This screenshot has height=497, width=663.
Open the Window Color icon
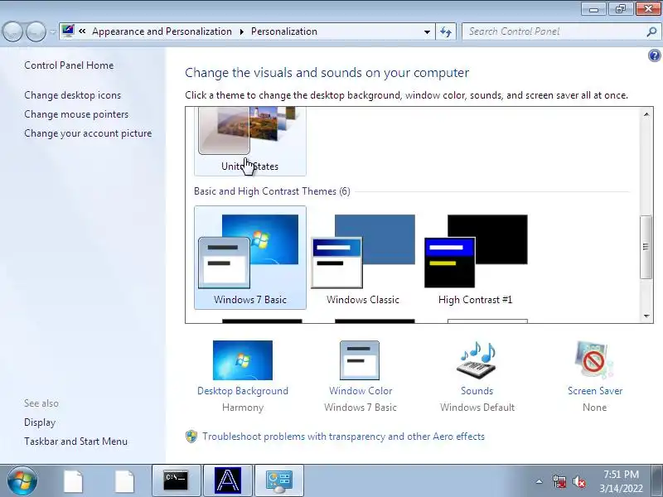tap(360, 360)
